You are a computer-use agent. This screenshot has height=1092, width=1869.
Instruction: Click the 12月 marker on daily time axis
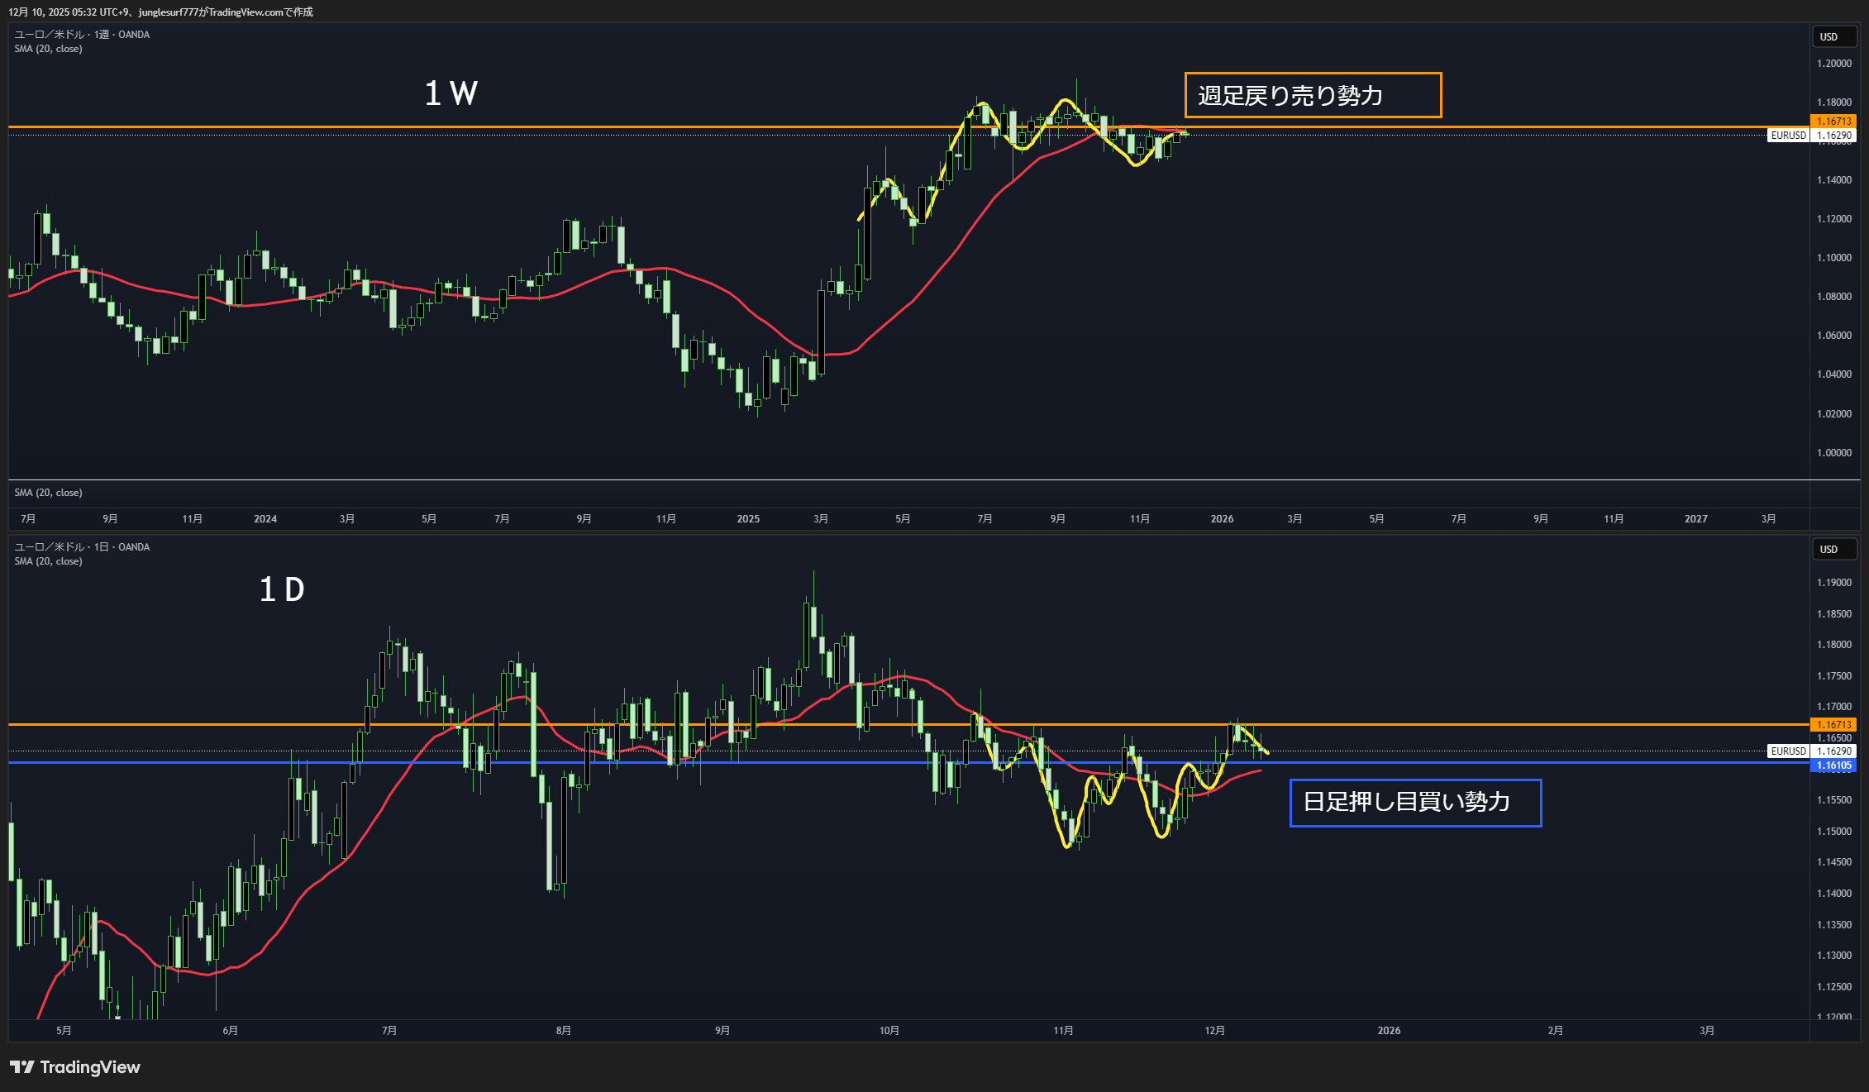pyautogui.click(x=1214, y=1031)
